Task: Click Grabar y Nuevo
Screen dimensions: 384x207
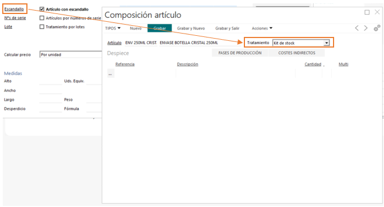Action: (x=191, y=29)
